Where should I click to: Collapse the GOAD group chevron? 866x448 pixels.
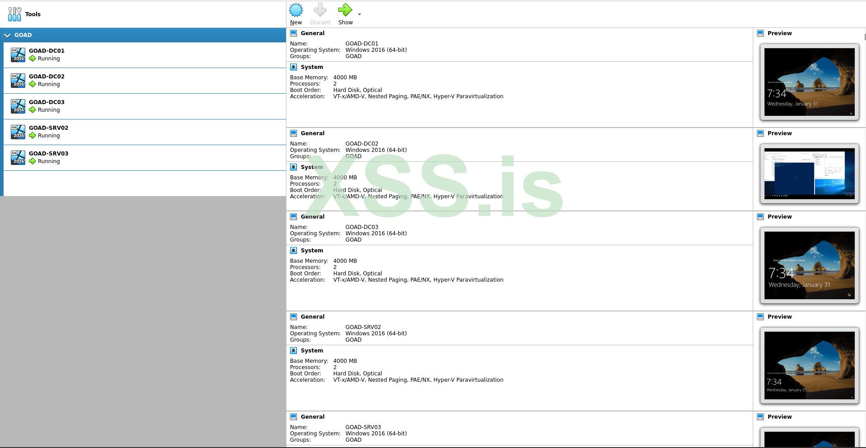pyautogui.click(x=7, y=35)
